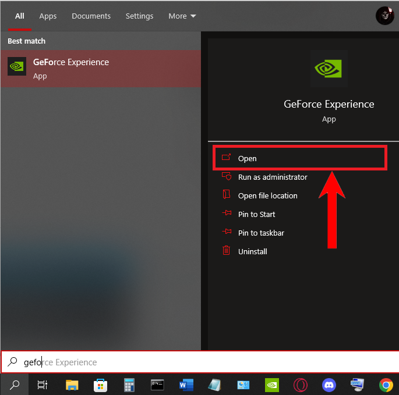Click the trash icon beside Uninstall
This screenshot has height=395, width=399.
click(226, 250)
